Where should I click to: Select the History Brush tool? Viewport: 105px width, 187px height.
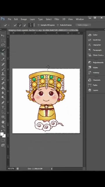click(x=3, y=79)
